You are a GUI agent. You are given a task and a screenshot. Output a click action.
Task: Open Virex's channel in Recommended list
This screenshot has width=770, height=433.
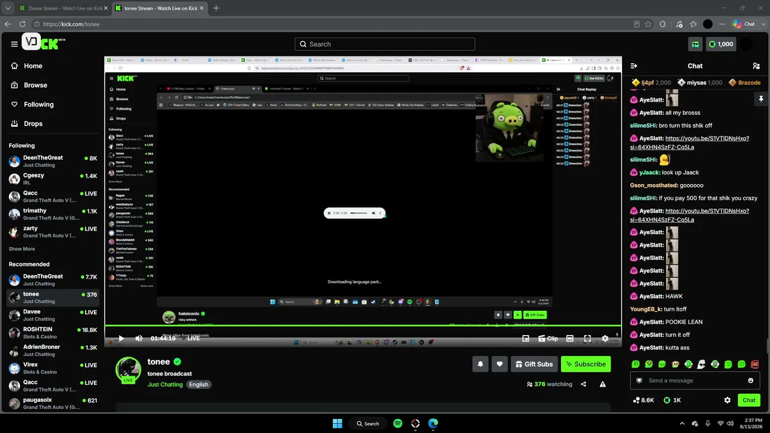point(53,367)
